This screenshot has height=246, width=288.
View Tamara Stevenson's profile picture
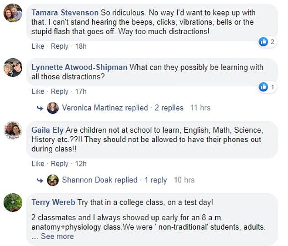tap(13, 15)
